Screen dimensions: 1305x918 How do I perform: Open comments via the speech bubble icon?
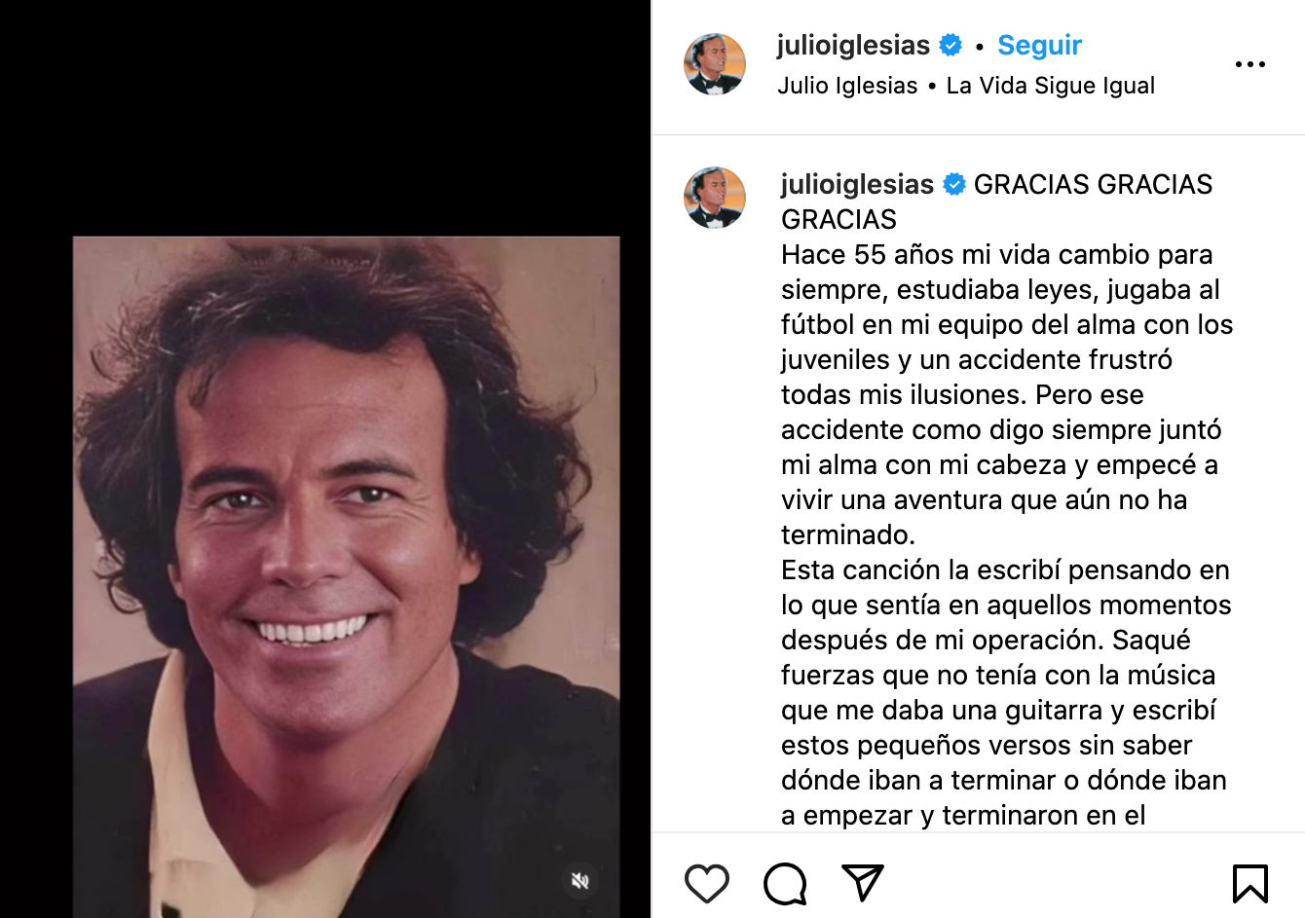point(785,883)
